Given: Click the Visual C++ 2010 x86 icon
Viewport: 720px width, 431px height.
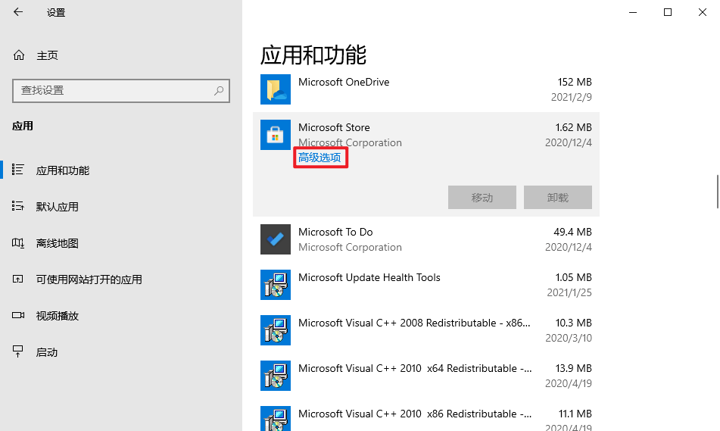Looking at the screenshot, I should tap(276, 418).
